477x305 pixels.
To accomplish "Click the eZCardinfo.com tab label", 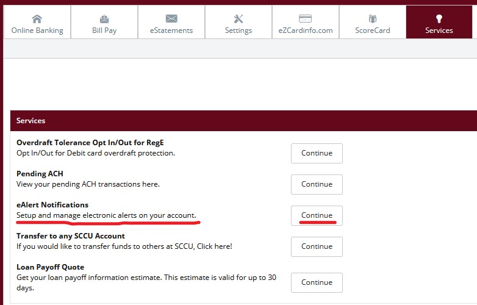I will [x=306, y=30].
